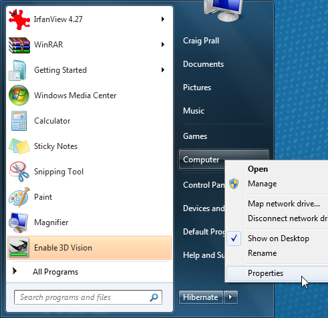Viewport: 328px width, 318px height.
Task: Open the Craig Prall user folder
Action: [201, 41]
